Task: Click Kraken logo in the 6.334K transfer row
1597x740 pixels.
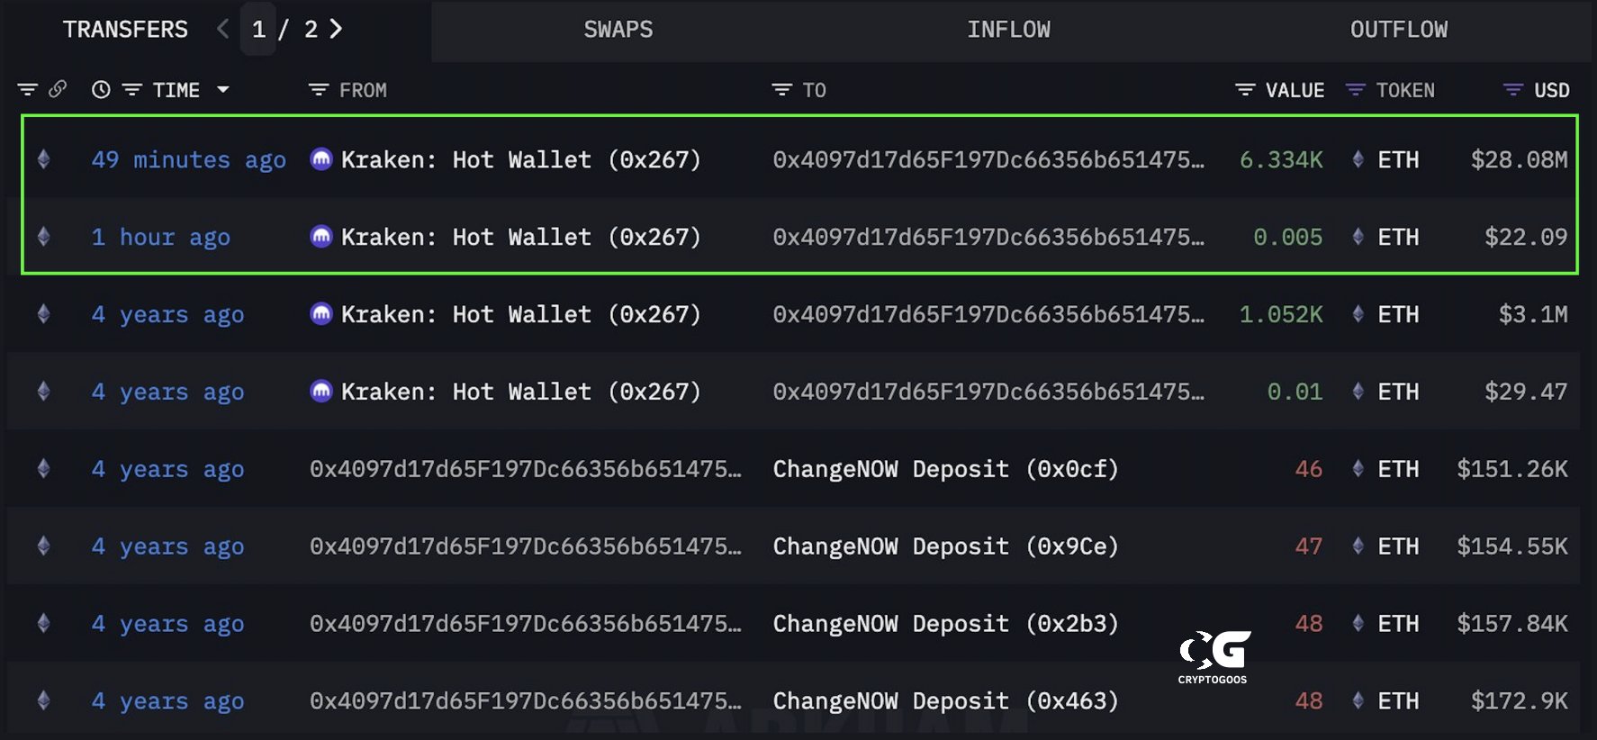Action: [x=321, y=159]
